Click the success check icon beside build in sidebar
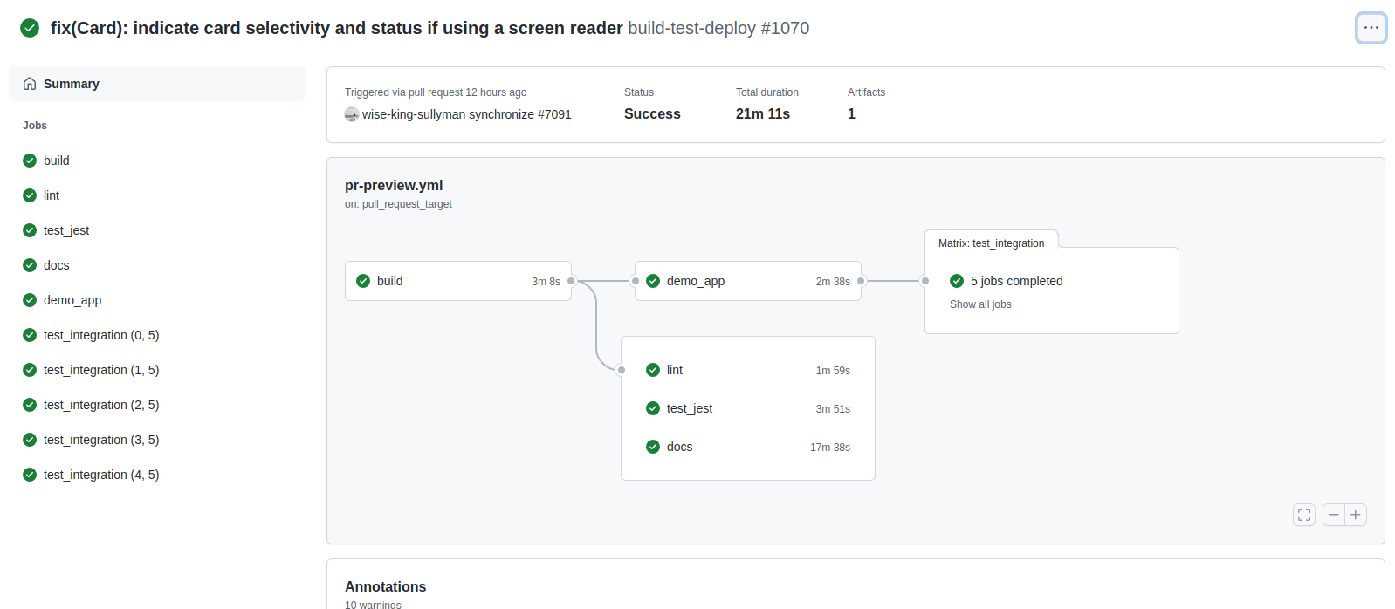 [30, 161]
